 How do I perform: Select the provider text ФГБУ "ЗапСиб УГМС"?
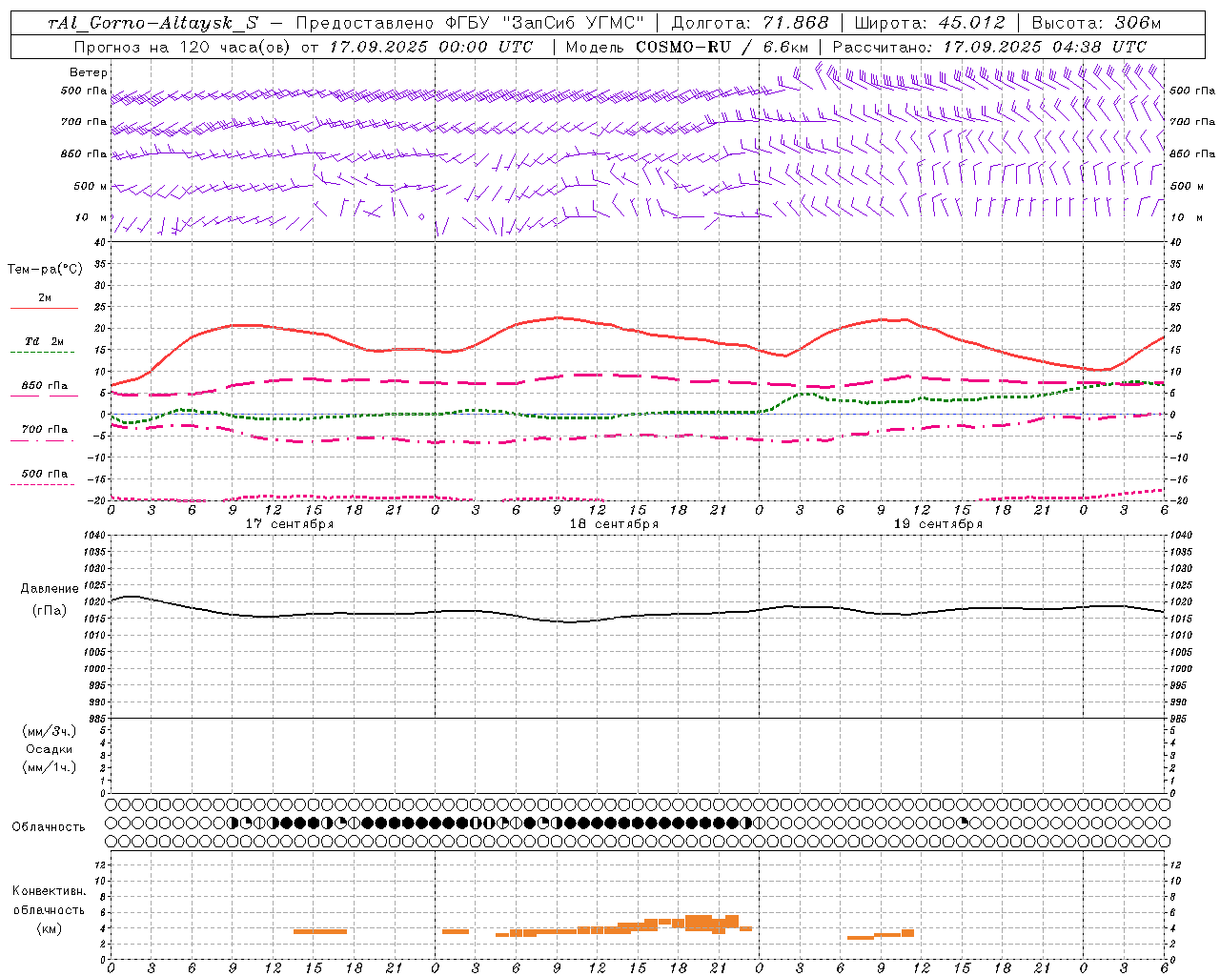pyautogui.click(x=545, y=24)
